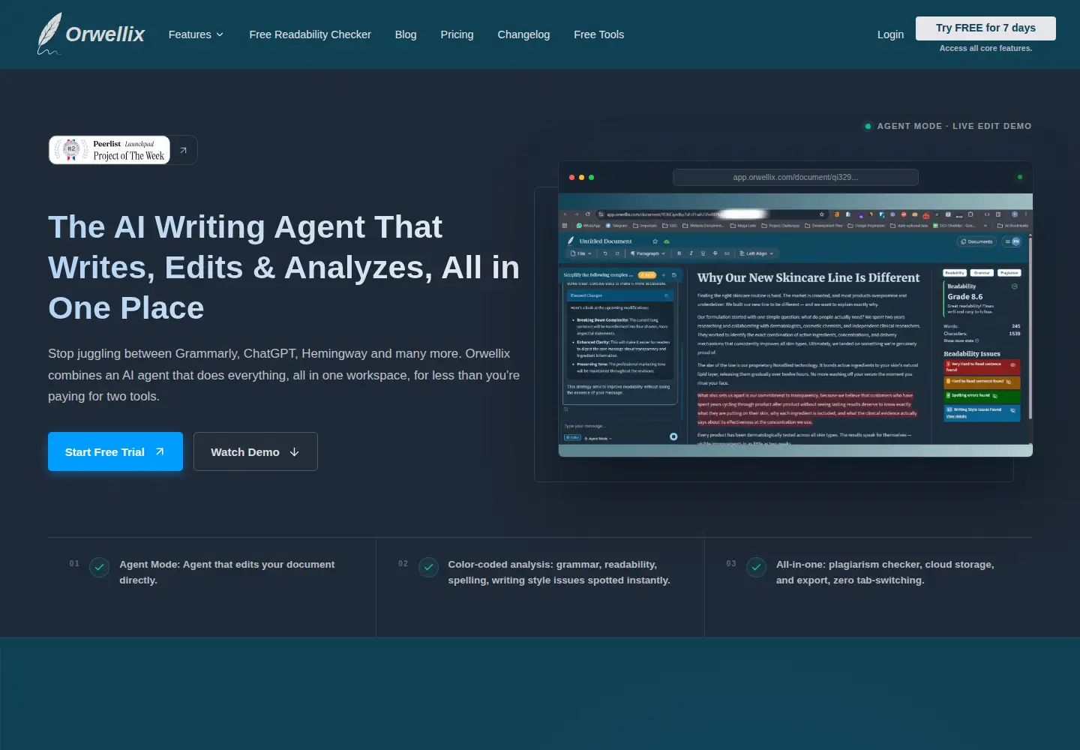1080x750 pixels.
Task: Toggle strikethrough formatting in editor toolbar
Action: click(715, 253)
